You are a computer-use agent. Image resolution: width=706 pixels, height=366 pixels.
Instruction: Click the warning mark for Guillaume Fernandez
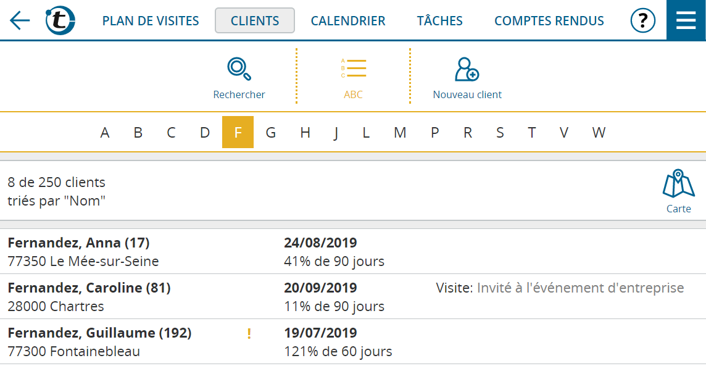click(x=249, y=334)
